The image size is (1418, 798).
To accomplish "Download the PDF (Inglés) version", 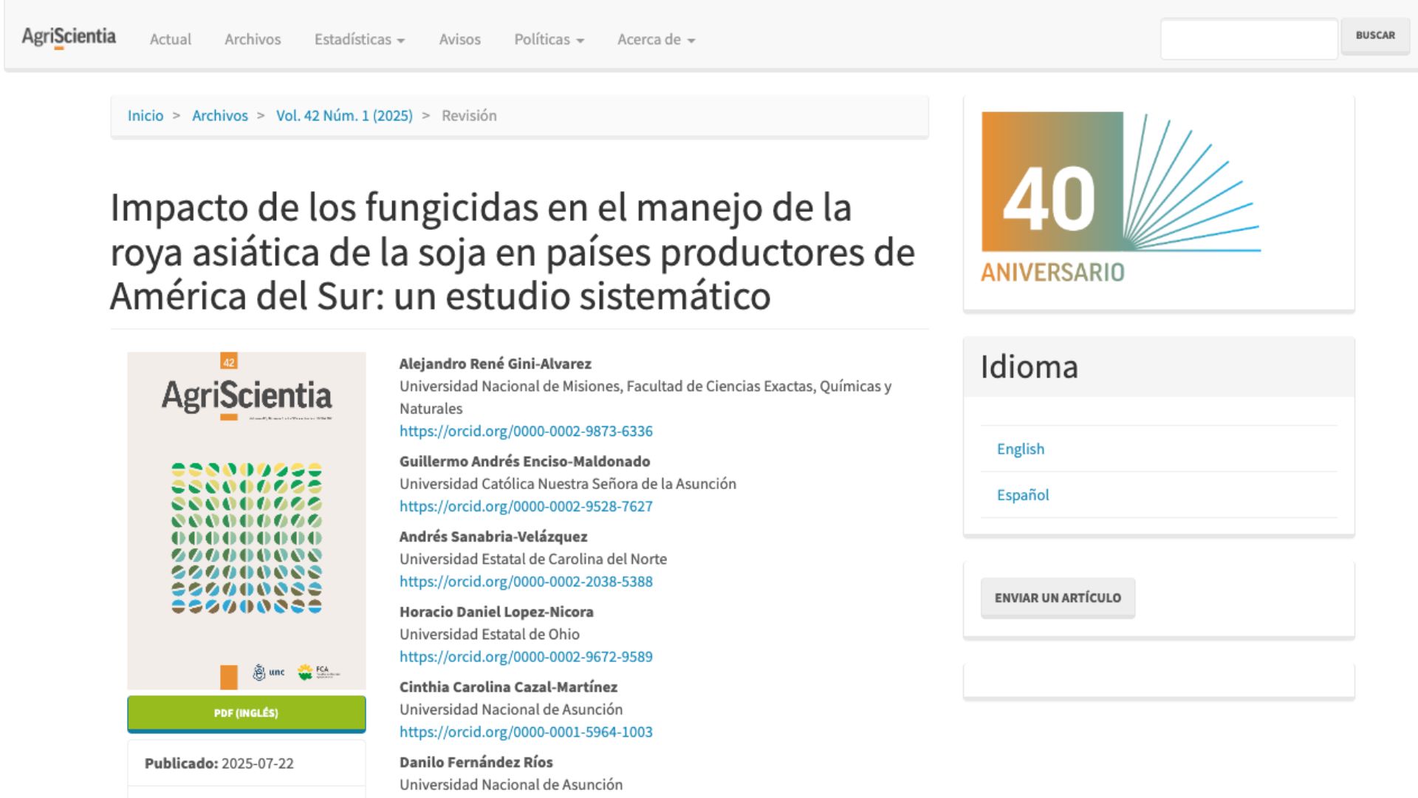I will click(247, 713).
